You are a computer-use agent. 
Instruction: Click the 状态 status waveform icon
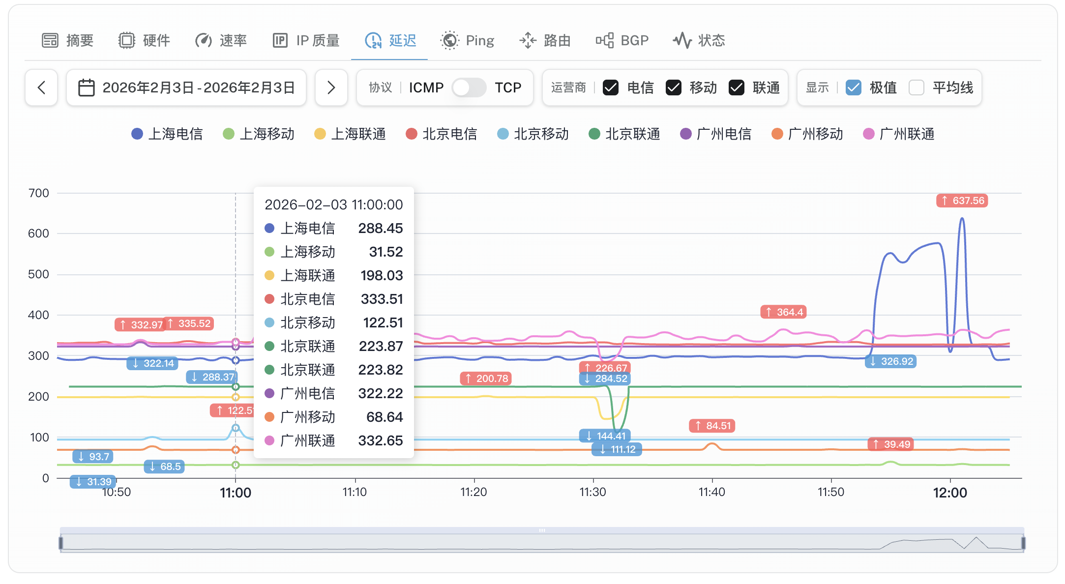tap(682, 40)
